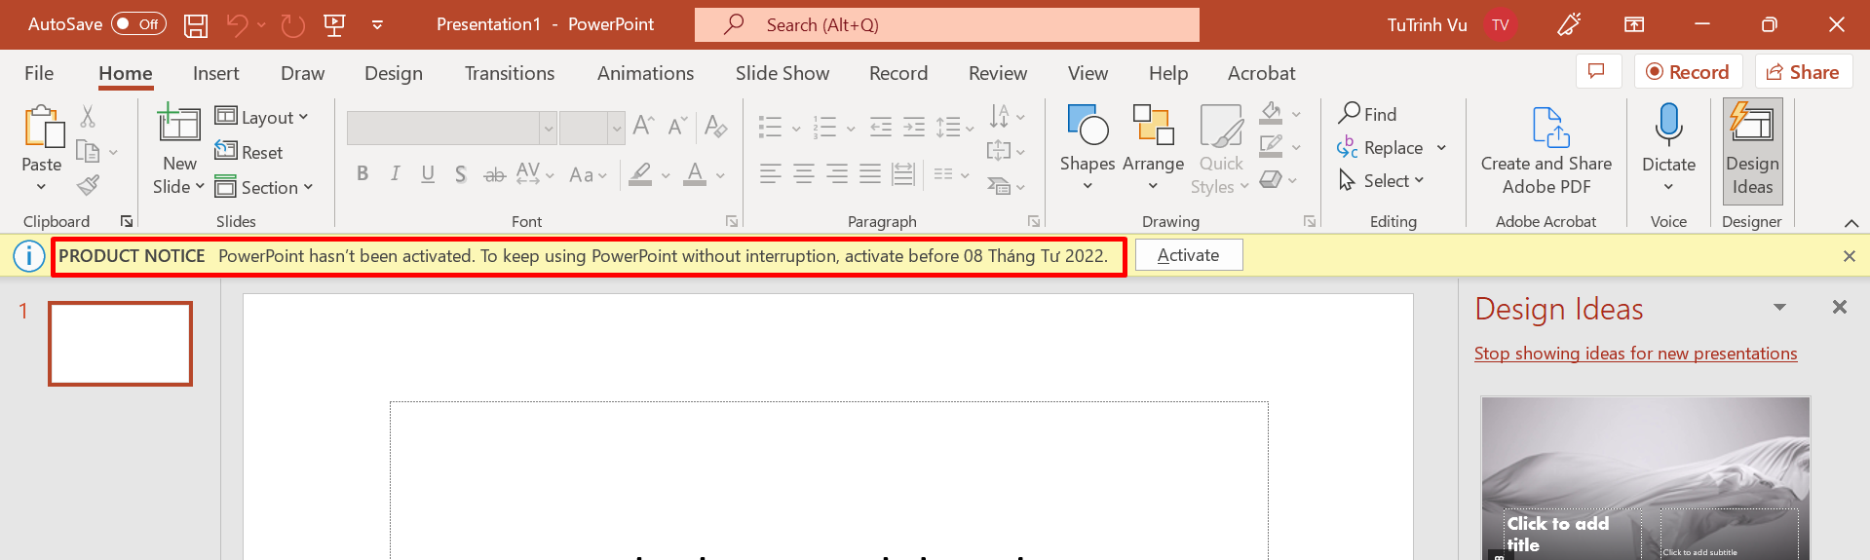Click the pen coming-soon features icon

[x=1569, y=24]
